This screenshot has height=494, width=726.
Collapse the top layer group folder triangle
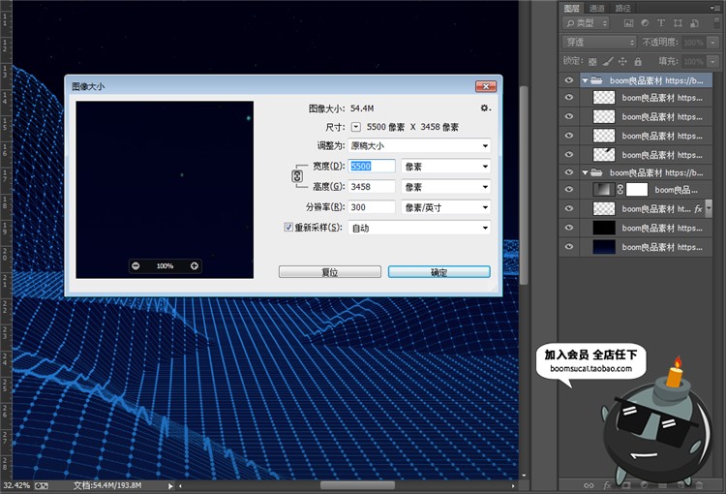[x=585, y=81]
